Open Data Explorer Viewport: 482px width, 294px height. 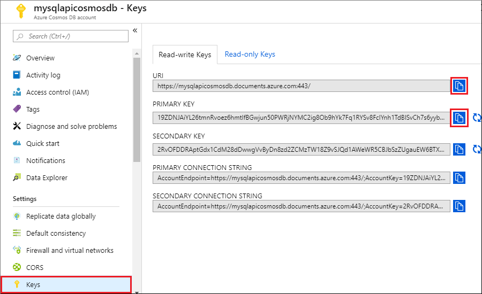coord(47,177)
